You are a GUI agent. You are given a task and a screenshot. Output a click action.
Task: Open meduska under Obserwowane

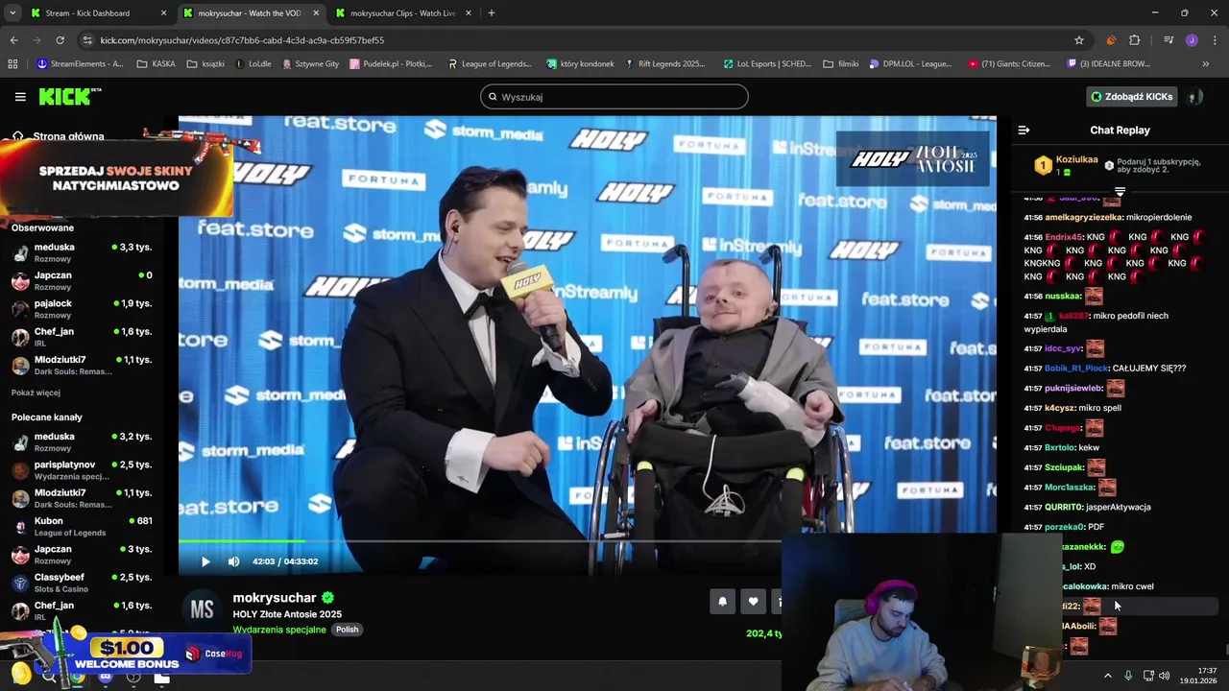(82, 252)
